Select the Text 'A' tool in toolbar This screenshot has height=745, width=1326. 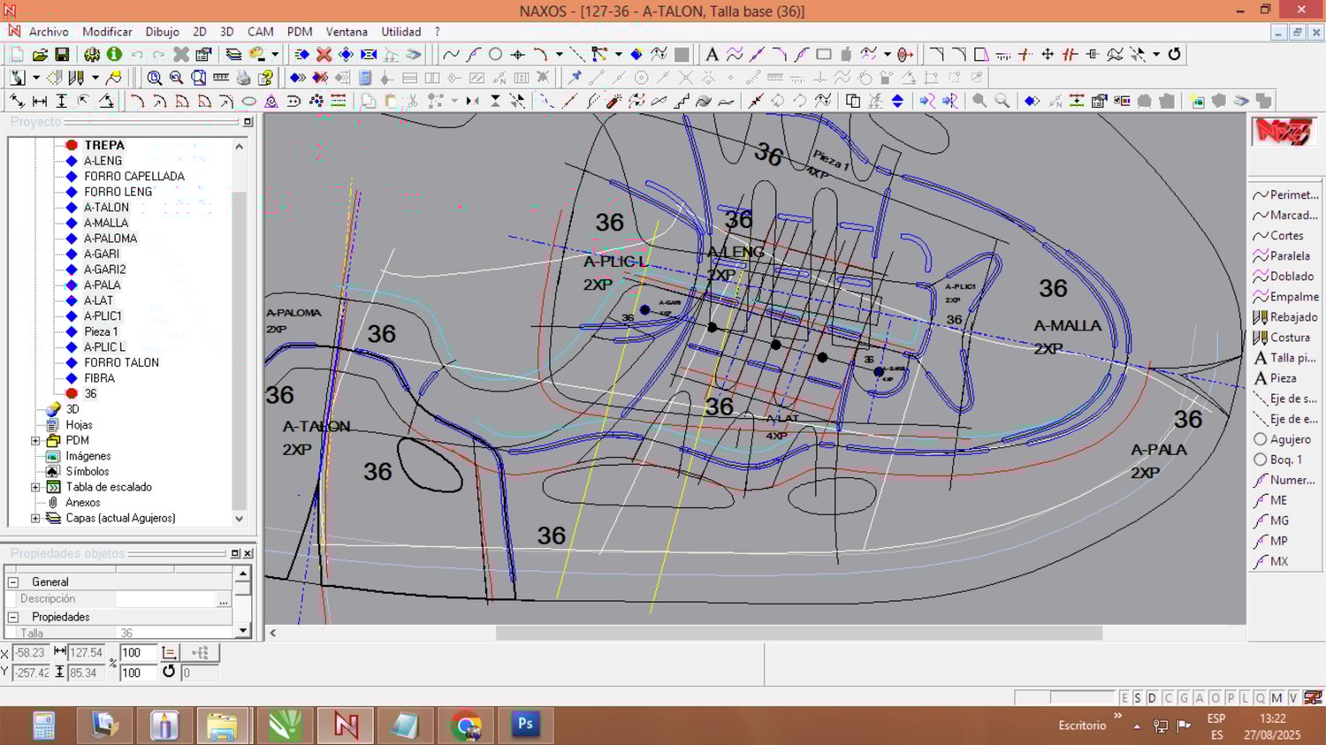[712, 55]
